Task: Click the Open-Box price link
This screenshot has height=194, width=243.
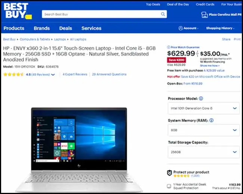Action: point(193,84)
